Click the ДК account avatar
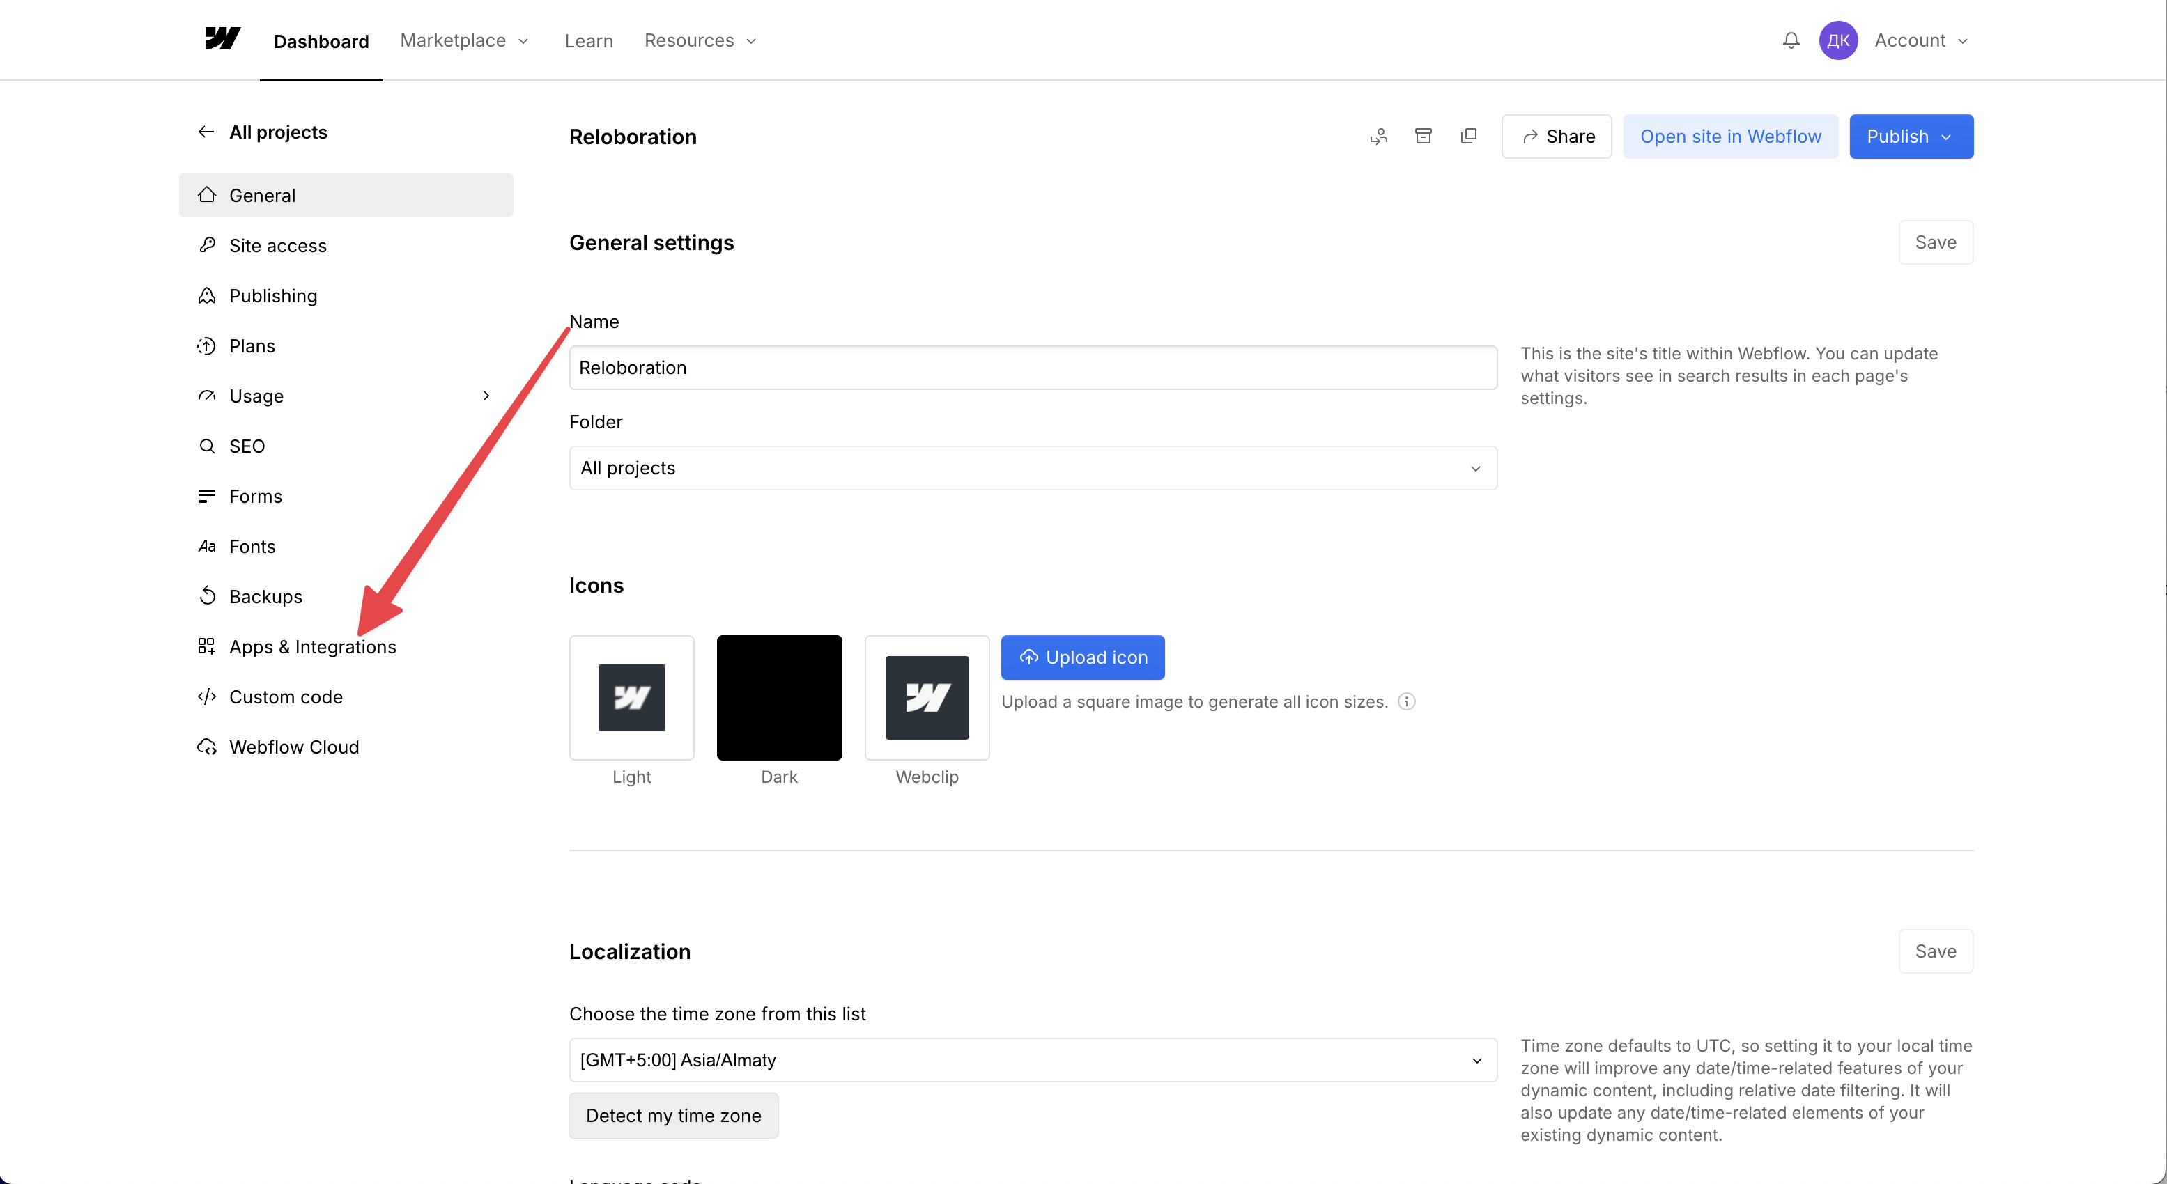Screen dimensions: 2167x1184 [x=1838, y=40]
